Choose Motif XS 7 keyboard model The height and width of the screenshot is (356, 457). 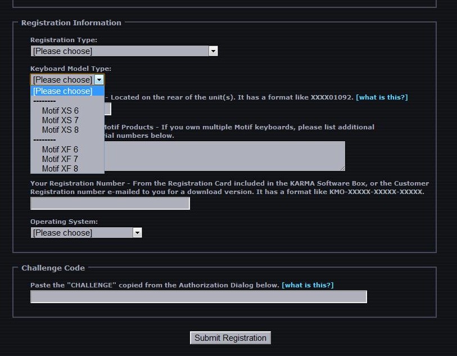tap(60, 120)
